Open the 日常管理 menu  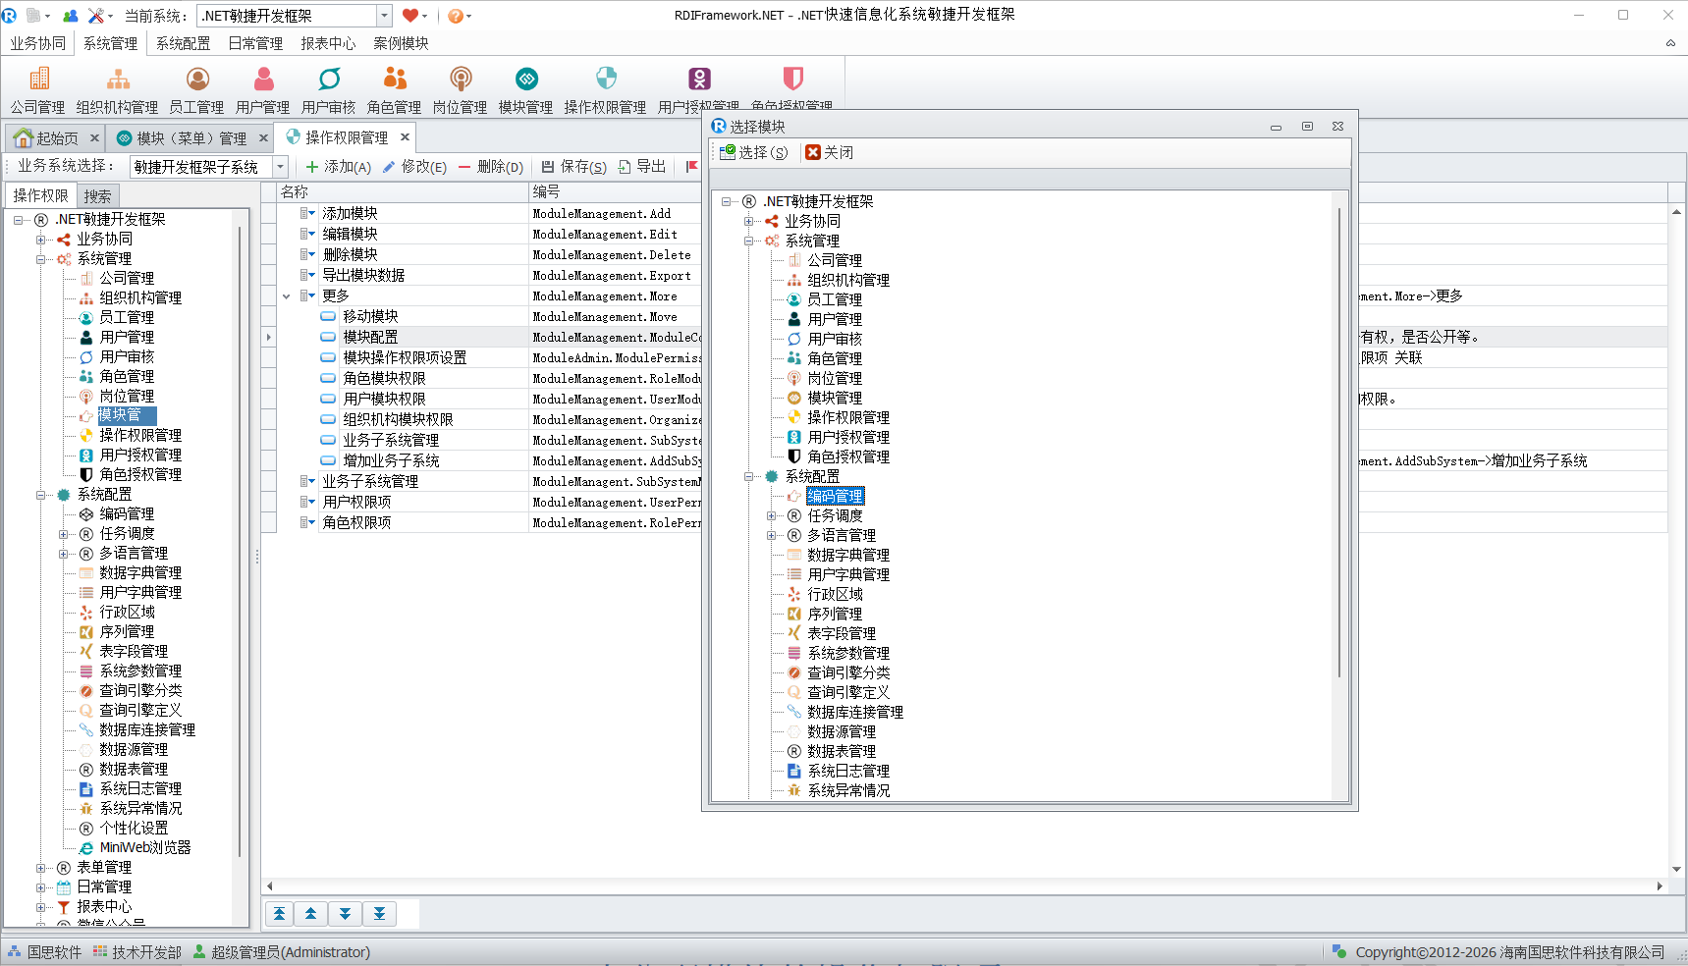point(255,43)
